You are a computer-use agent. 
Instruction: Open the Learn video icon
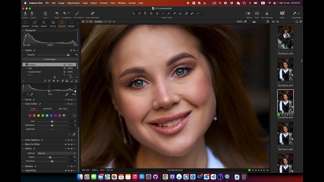(x=282, y=13)
